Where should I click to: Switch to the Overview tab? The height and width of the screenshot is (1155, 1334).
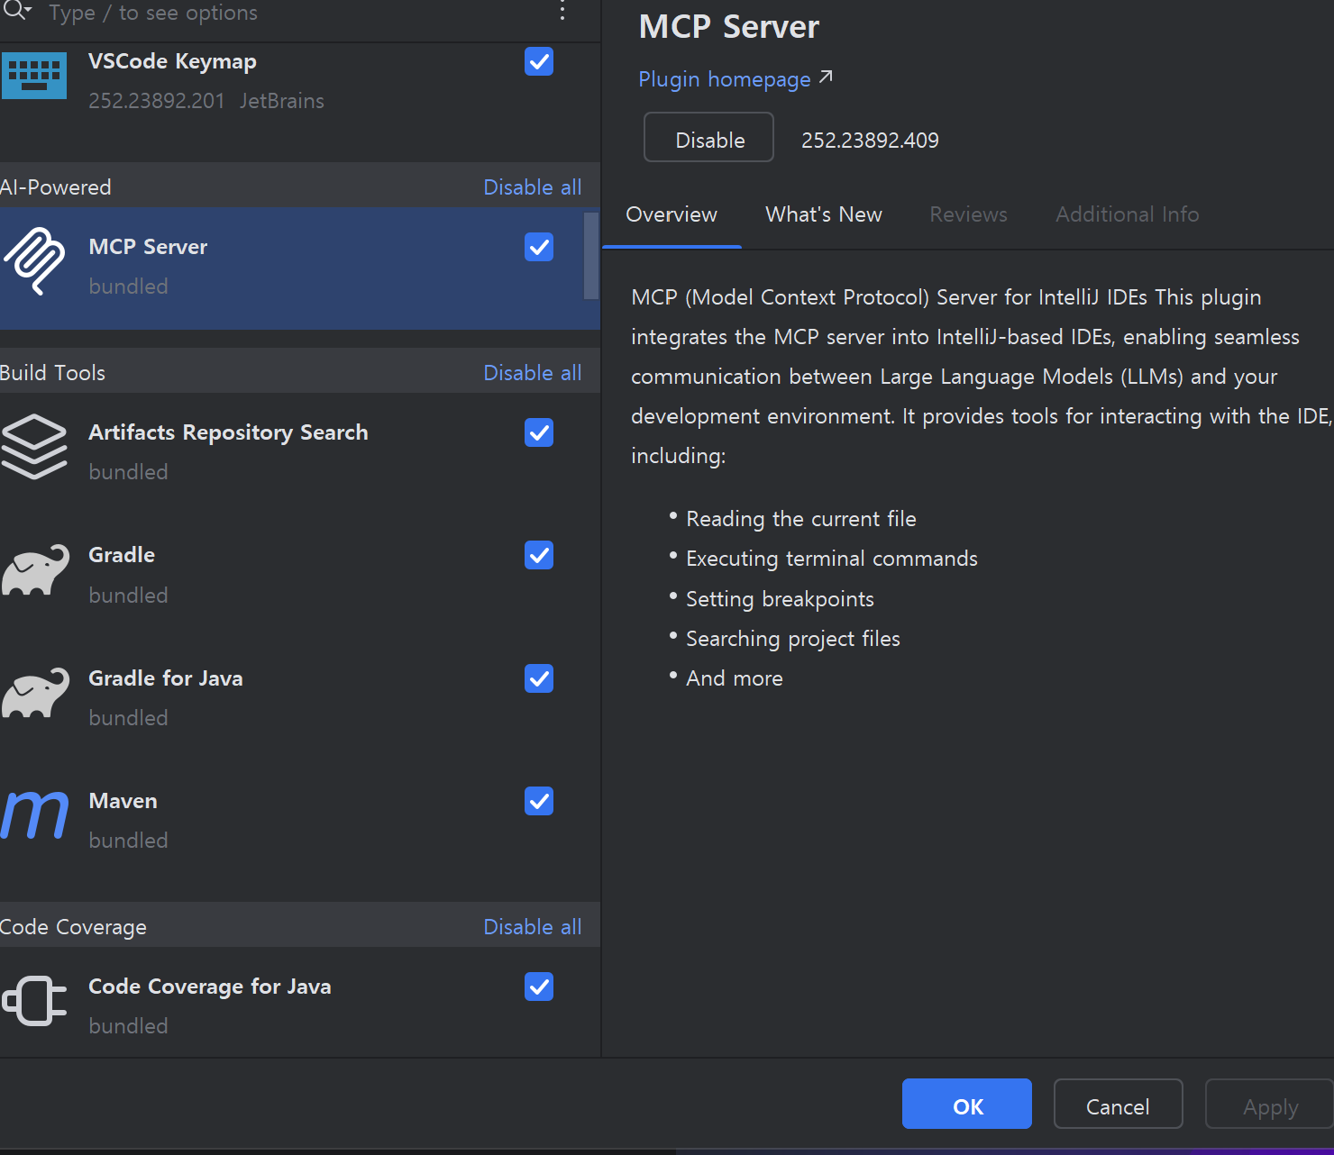click(x=672, y=214)
